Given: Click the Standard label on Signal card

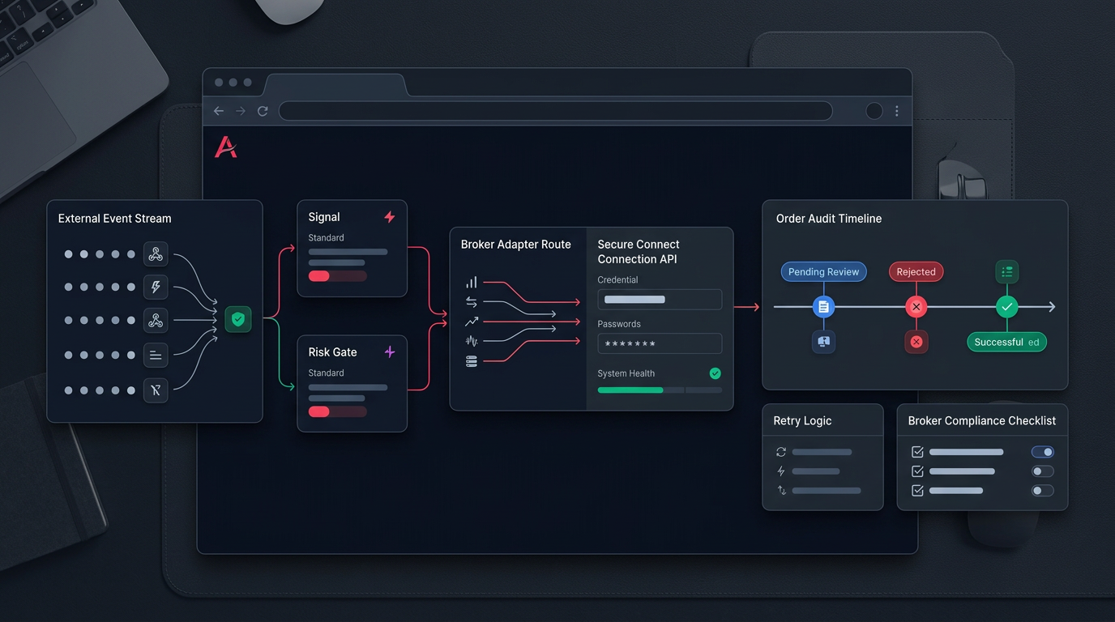Looking at the screenshot, I should (x=326, y=238).
